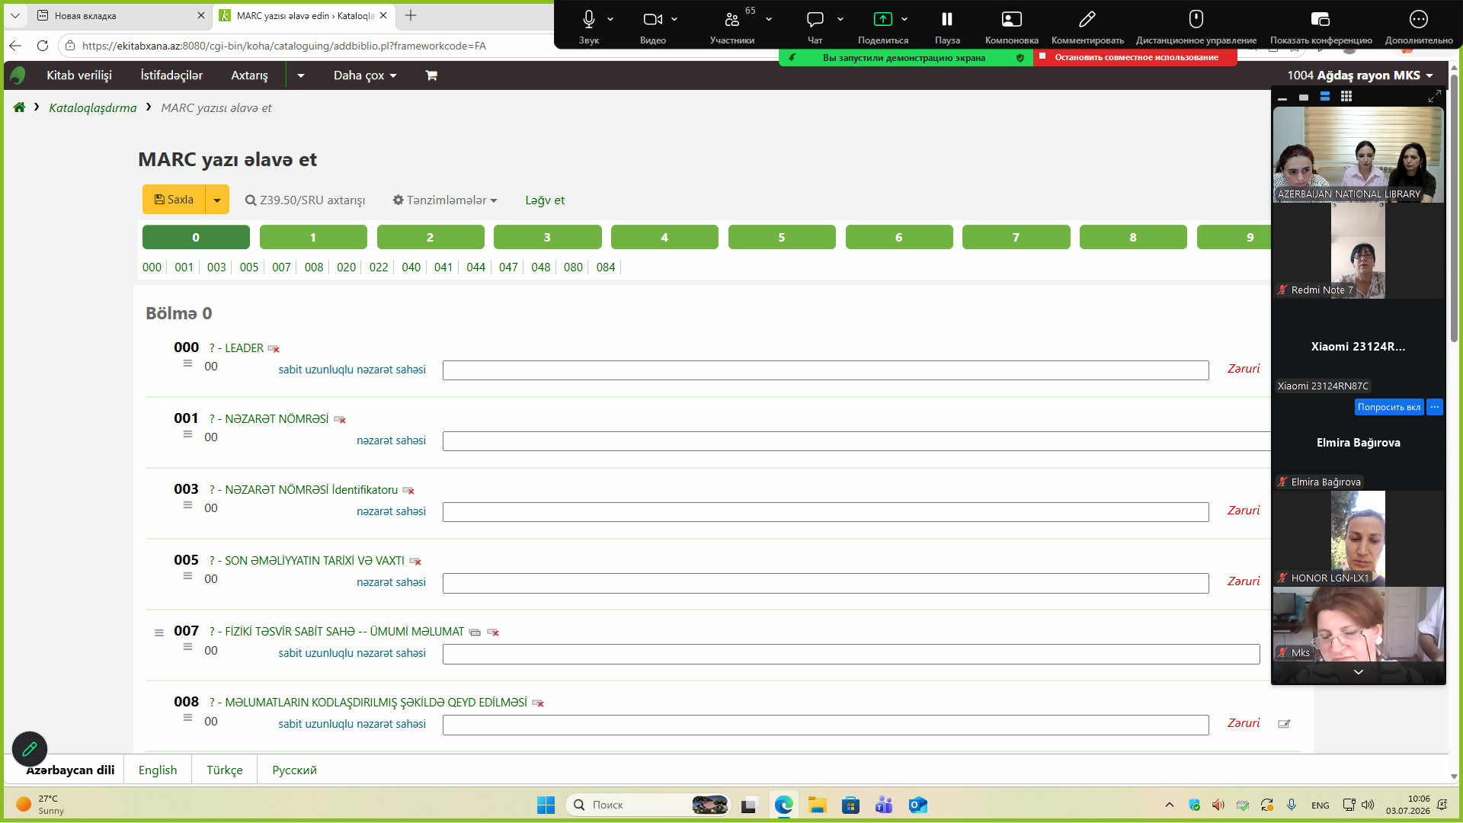Open Microsoft Edge from the taskbar

[x=783, y=805]
